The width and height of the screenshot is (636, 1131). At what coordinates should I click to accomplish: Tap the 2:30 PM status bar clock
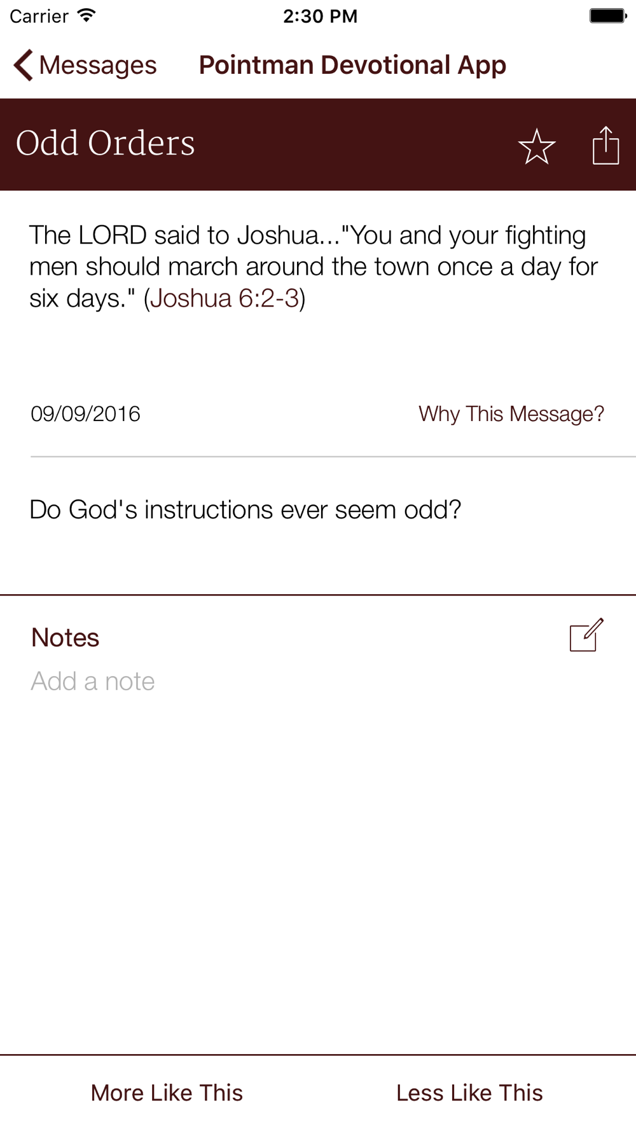point(320,16)
